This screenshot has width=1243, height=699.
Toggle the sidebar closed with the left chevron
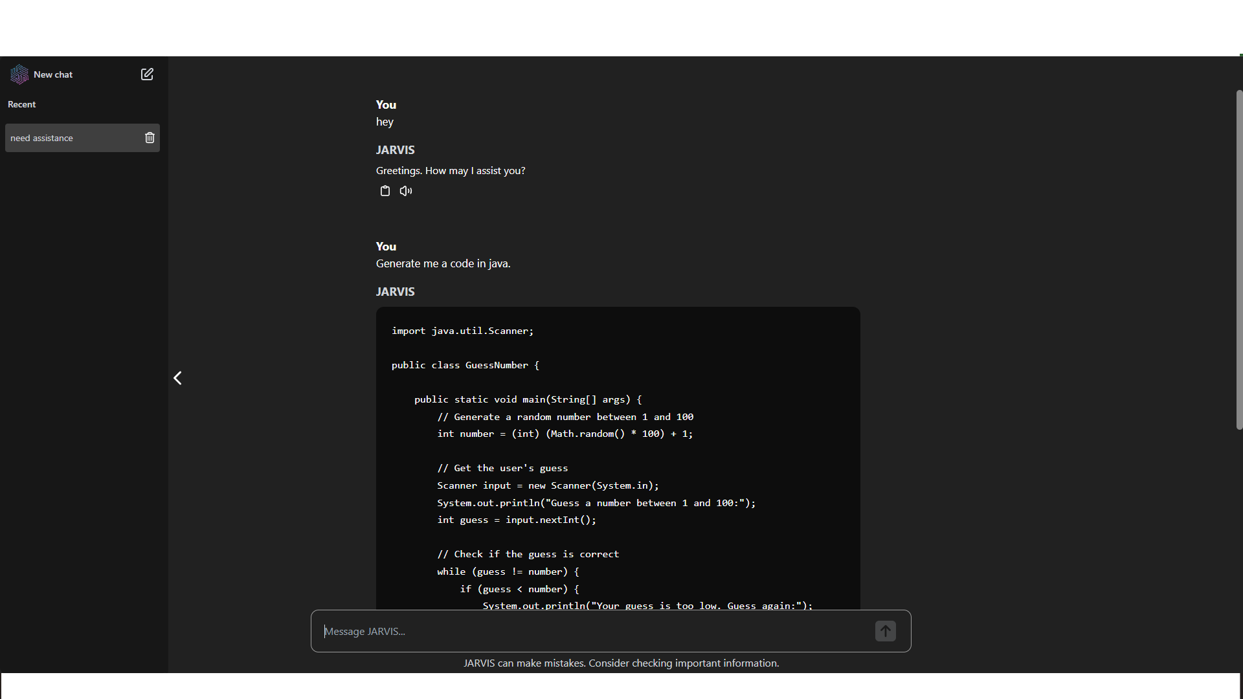pos(177,378)
